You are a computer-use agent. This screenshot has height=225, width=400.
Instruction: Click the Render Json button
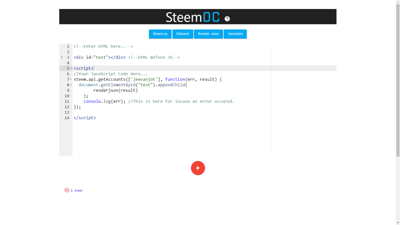(x=208, y=34)
